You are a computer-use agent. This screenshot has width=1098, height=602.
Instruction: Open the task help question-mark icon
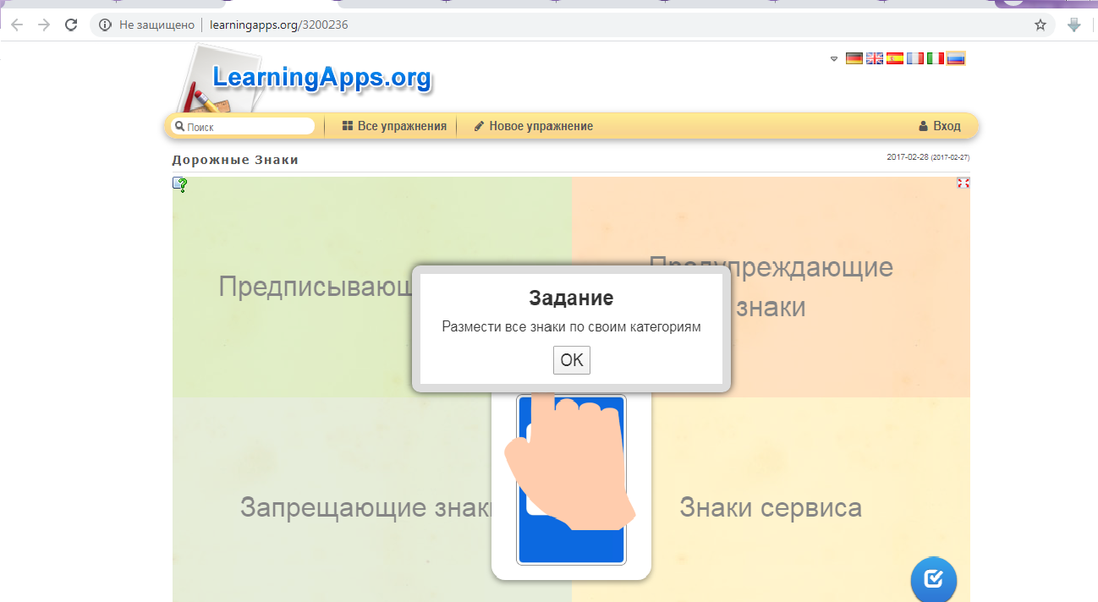(180, 184)
